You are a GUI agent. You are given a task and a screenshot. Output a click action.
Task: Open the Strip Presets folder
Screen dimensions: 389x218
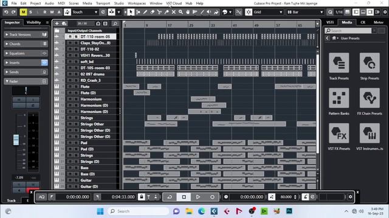coord(370,63)
